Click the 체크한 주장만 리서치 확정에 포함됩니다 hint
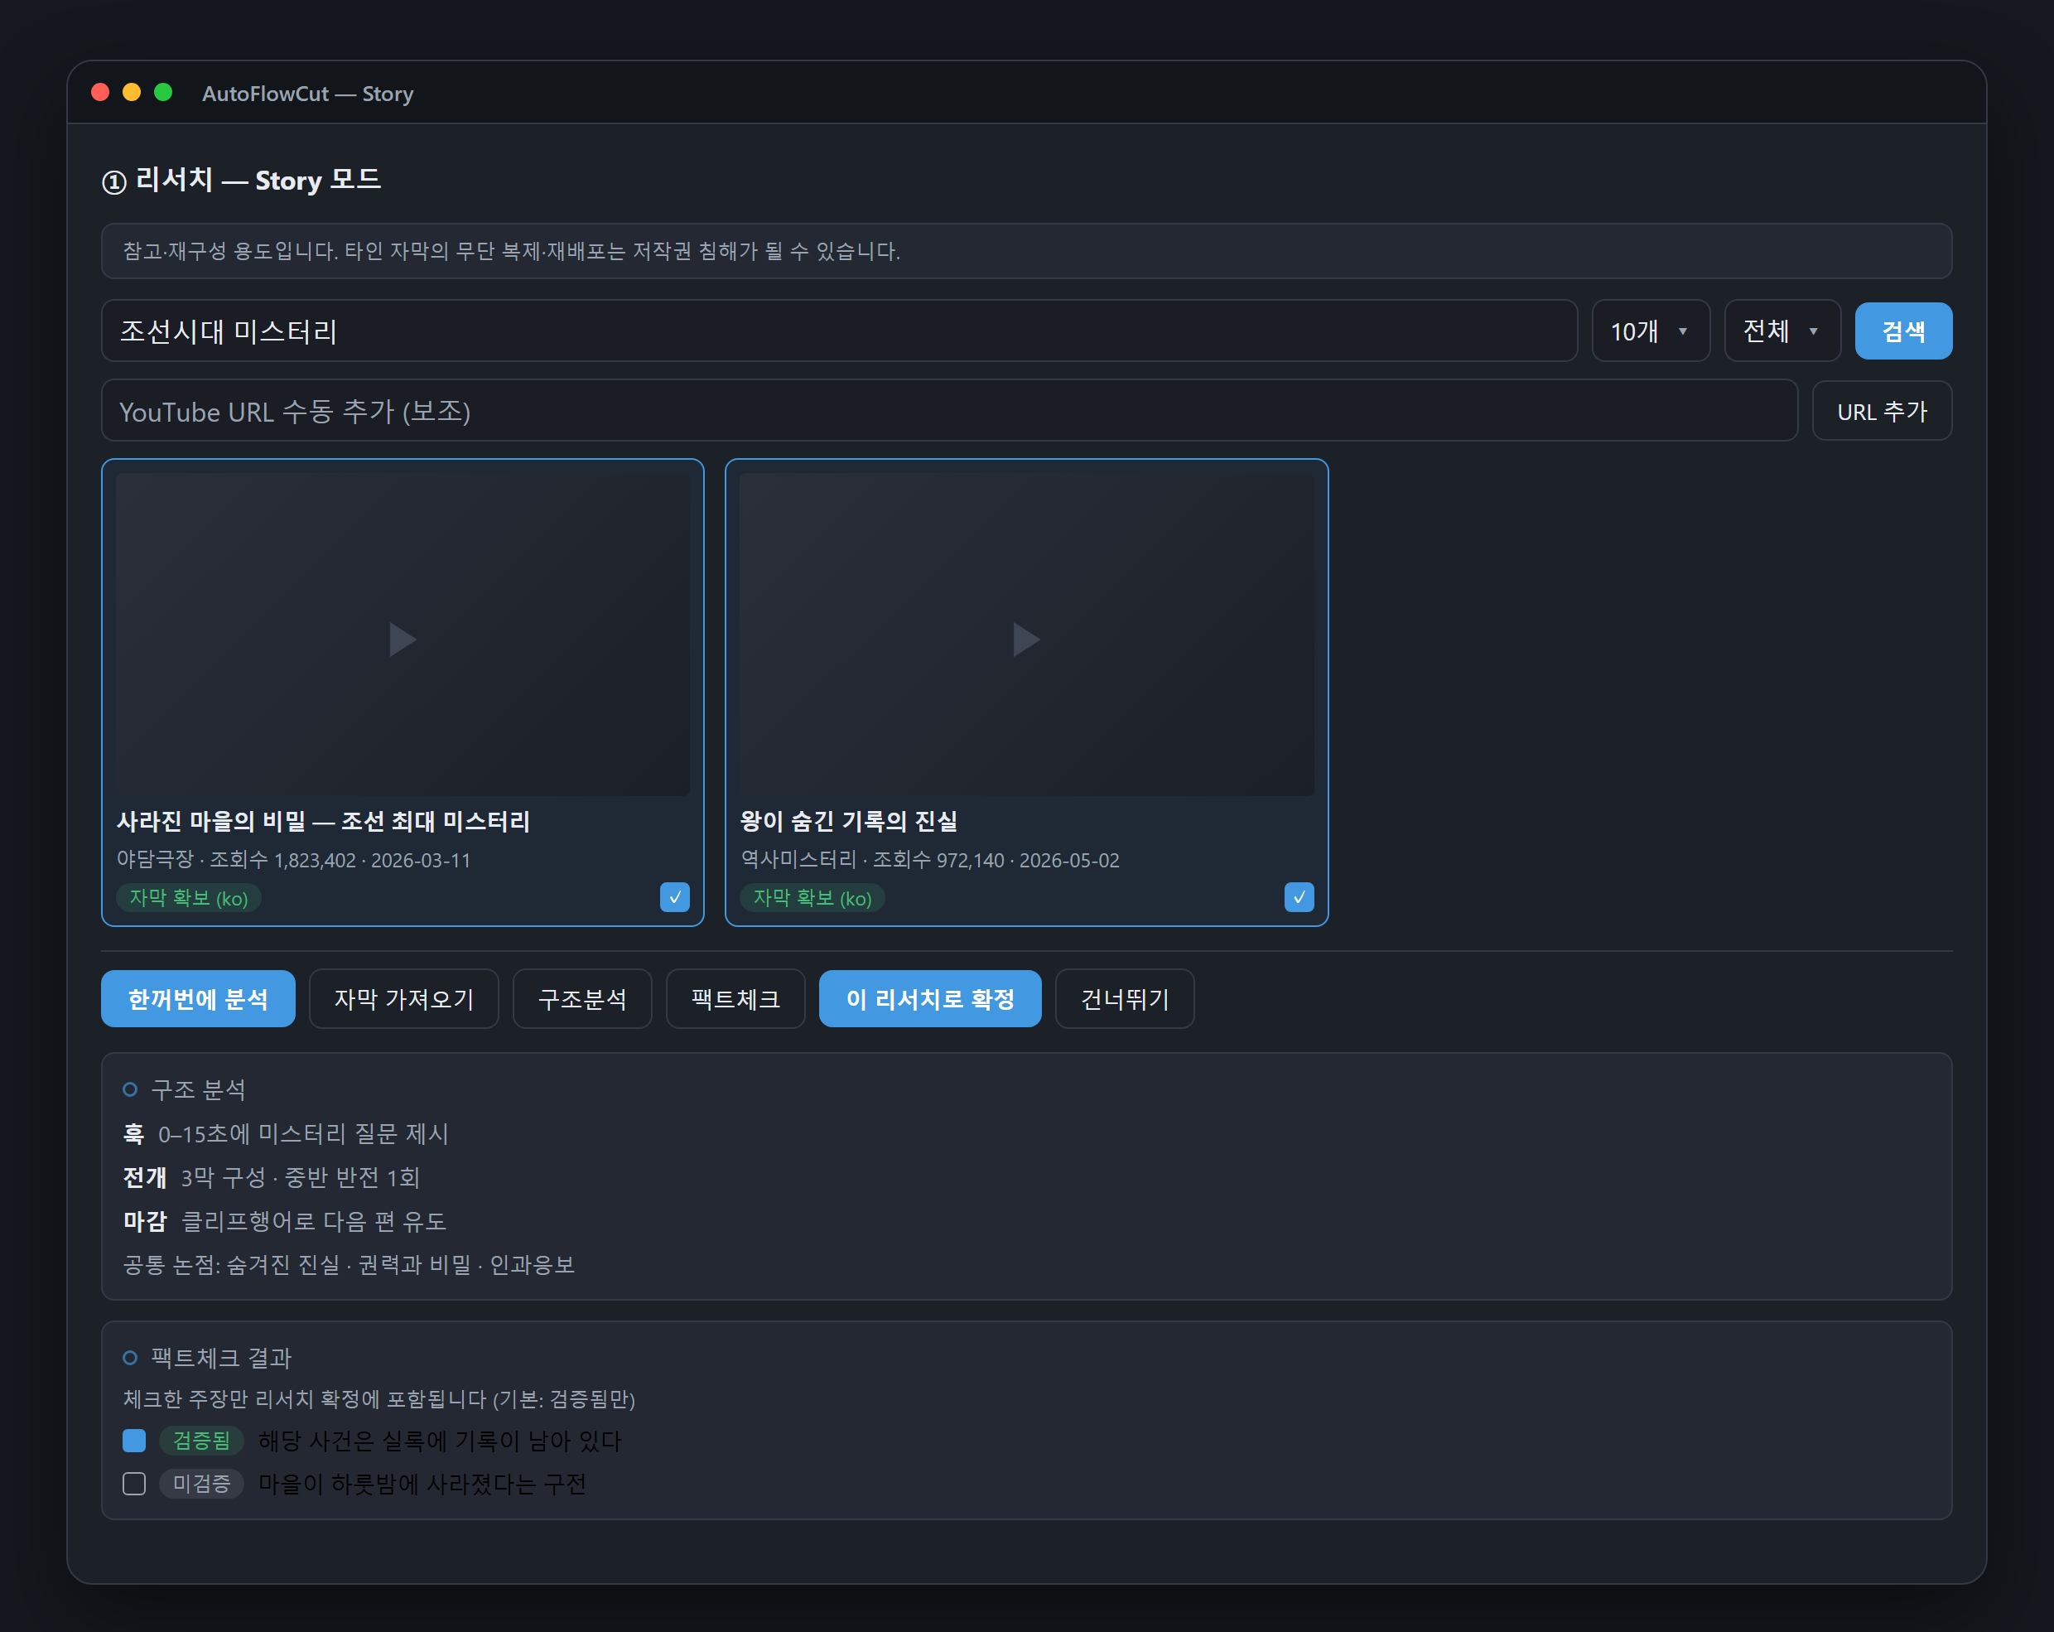 (379, 1398)
